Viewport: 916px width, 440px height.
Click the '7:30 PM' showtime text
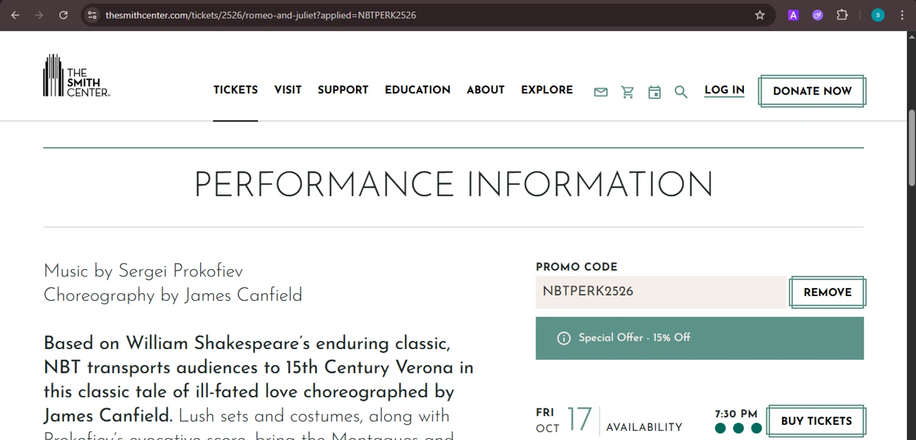(736, 414)
